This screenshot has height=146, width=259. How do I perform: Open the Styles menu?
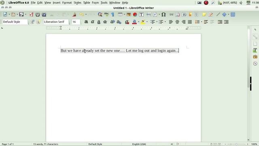(x=77, y=3)
